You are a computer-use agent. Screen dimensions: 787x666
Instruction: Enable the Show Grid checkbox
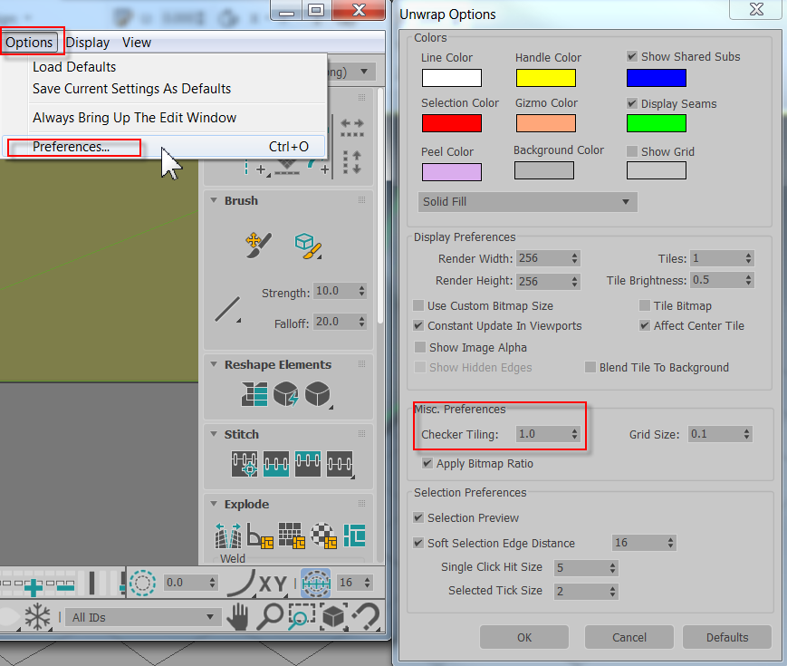point(632,151)
